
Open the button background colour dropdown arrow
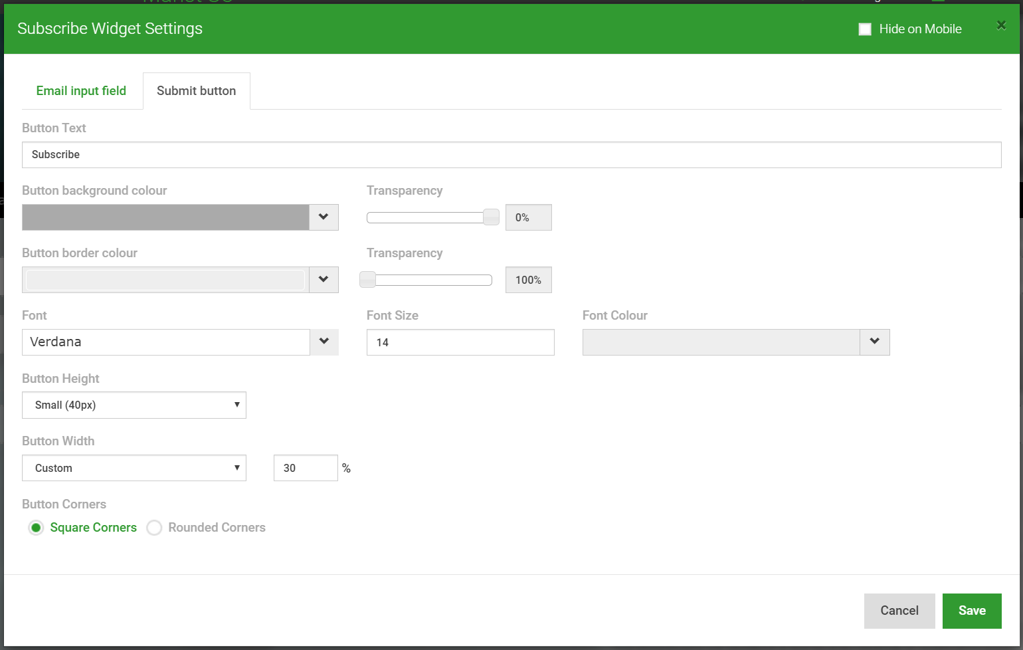(324, 217)
